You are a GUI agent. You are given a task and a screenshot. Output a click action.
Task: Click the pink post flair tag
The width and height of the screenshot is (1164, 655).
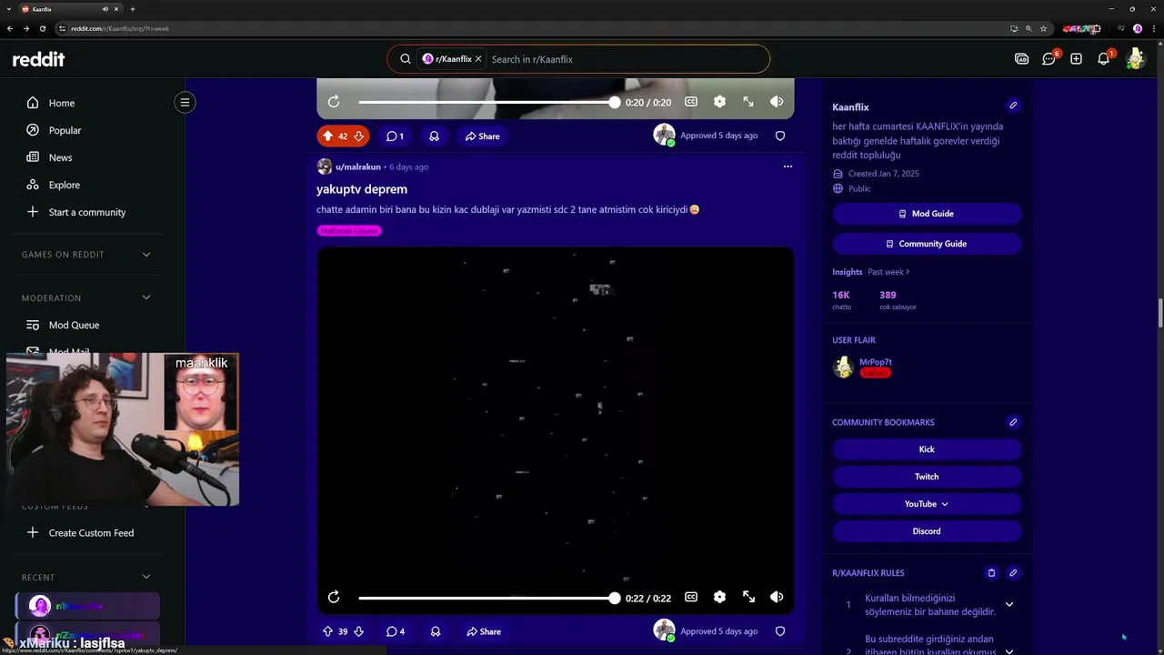[349, 231]
